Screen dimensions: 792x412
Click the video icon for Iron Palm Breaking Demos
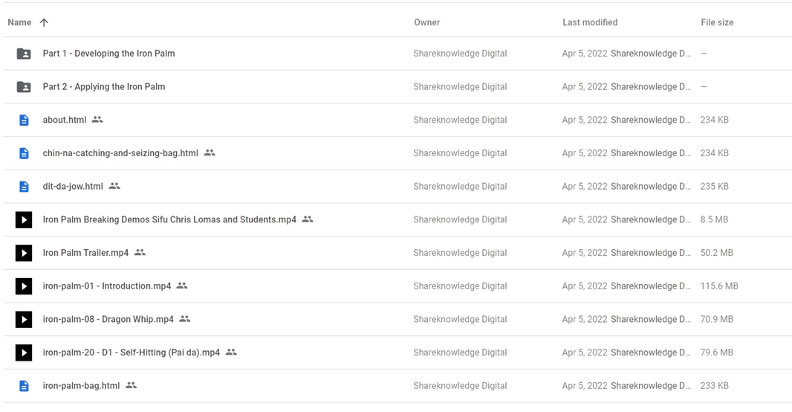(x=24, y=219)
